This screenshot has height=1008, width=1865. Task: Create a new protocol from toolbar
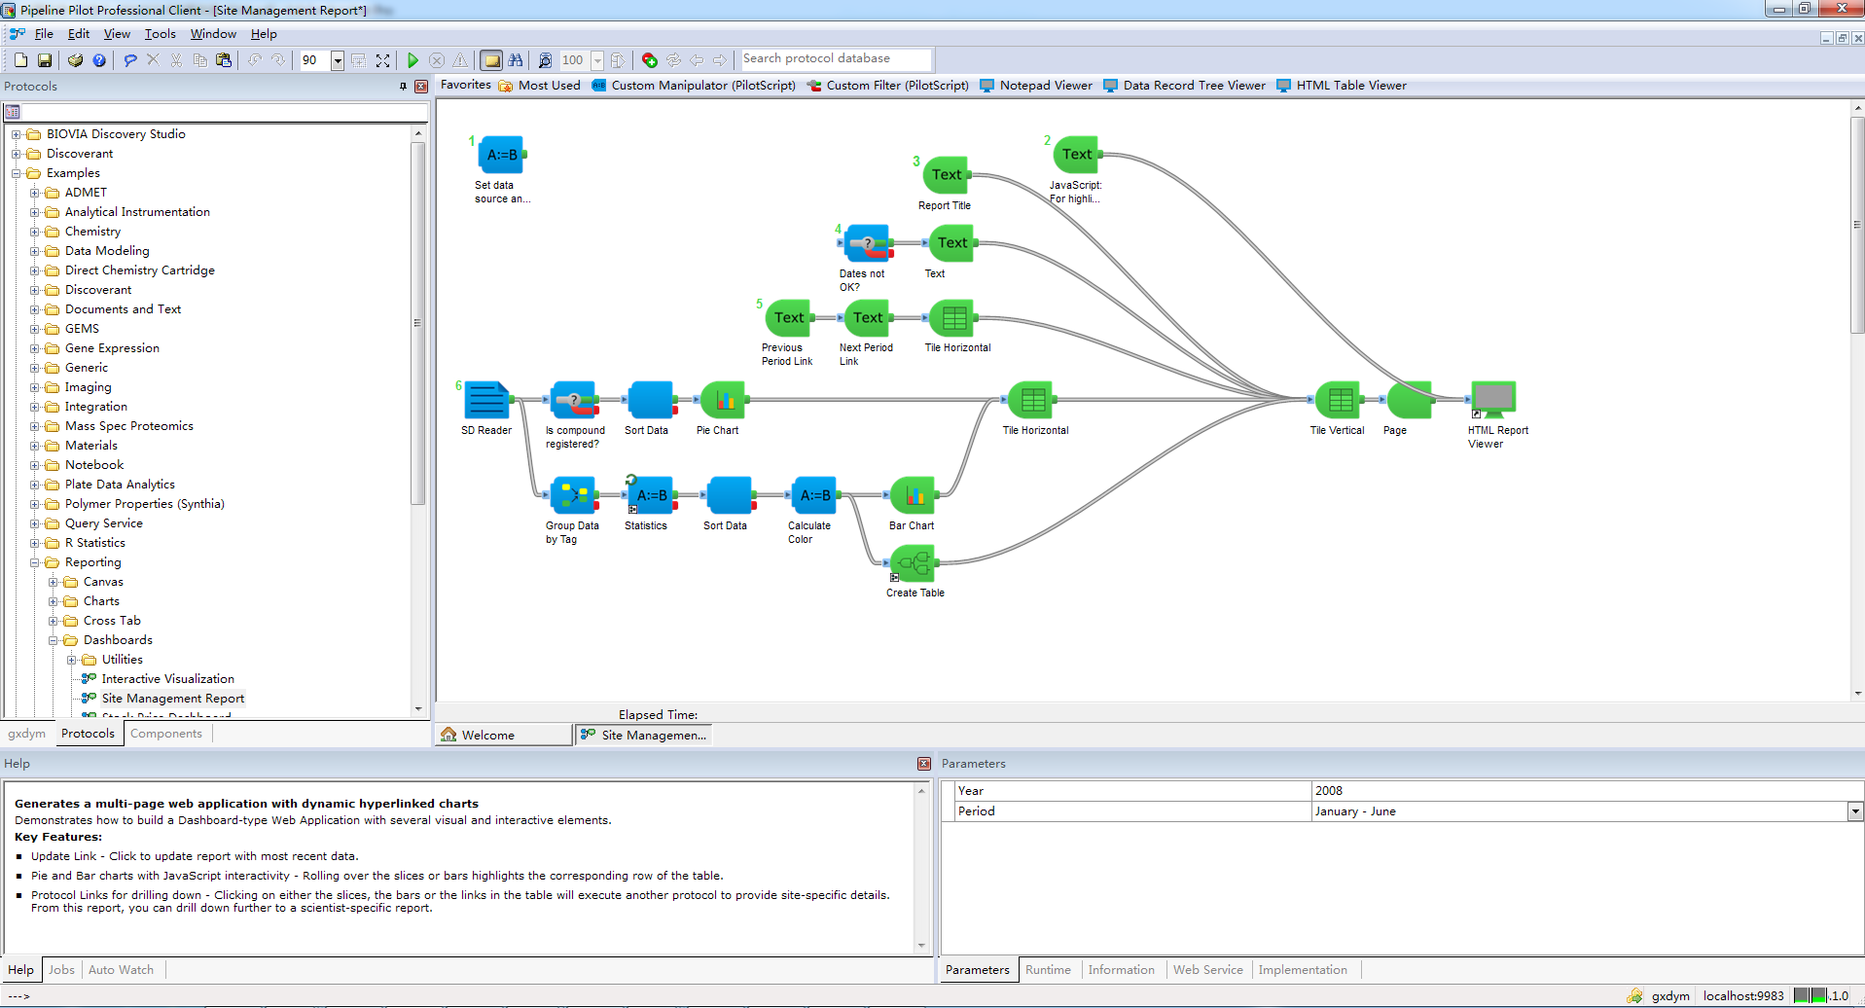coord(20,60)
